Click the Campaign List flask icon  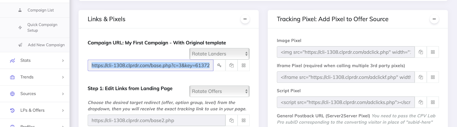(20, 10)
